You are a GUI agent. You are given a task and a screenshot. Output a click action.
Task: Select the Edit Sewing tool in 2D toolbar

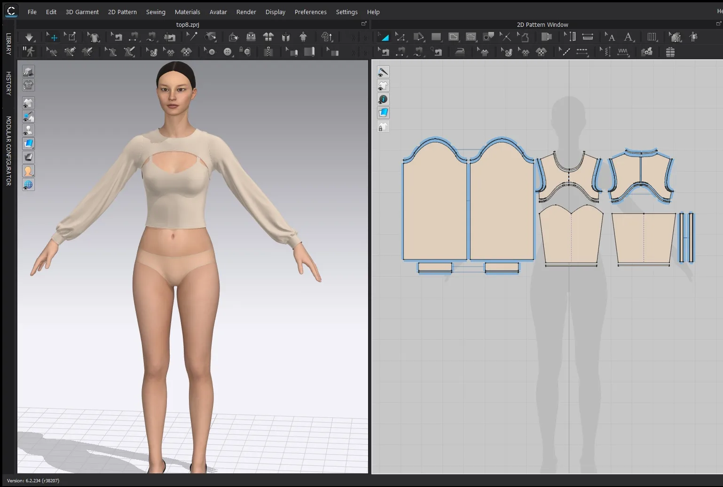tap(384, 52)
